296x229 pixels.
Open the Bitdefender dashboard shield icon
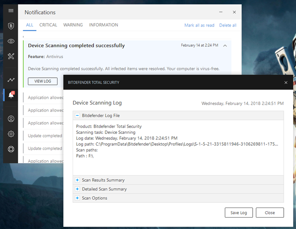tap(11, 26)
